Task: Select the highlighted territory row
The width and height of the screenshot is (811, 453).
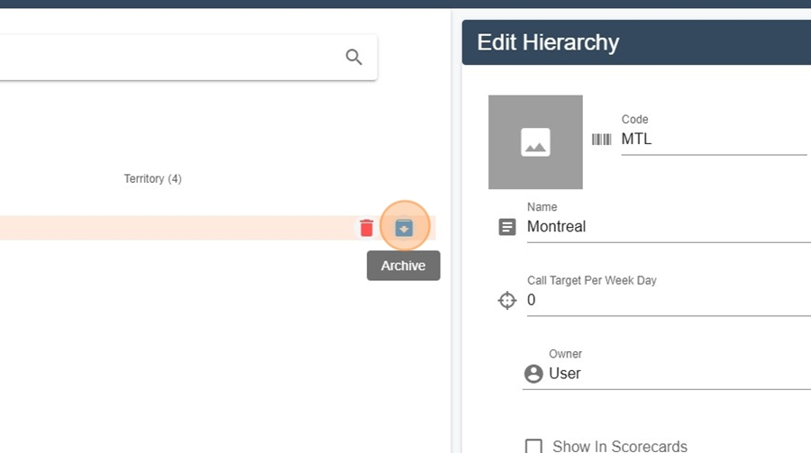Action: coord(218,228)
